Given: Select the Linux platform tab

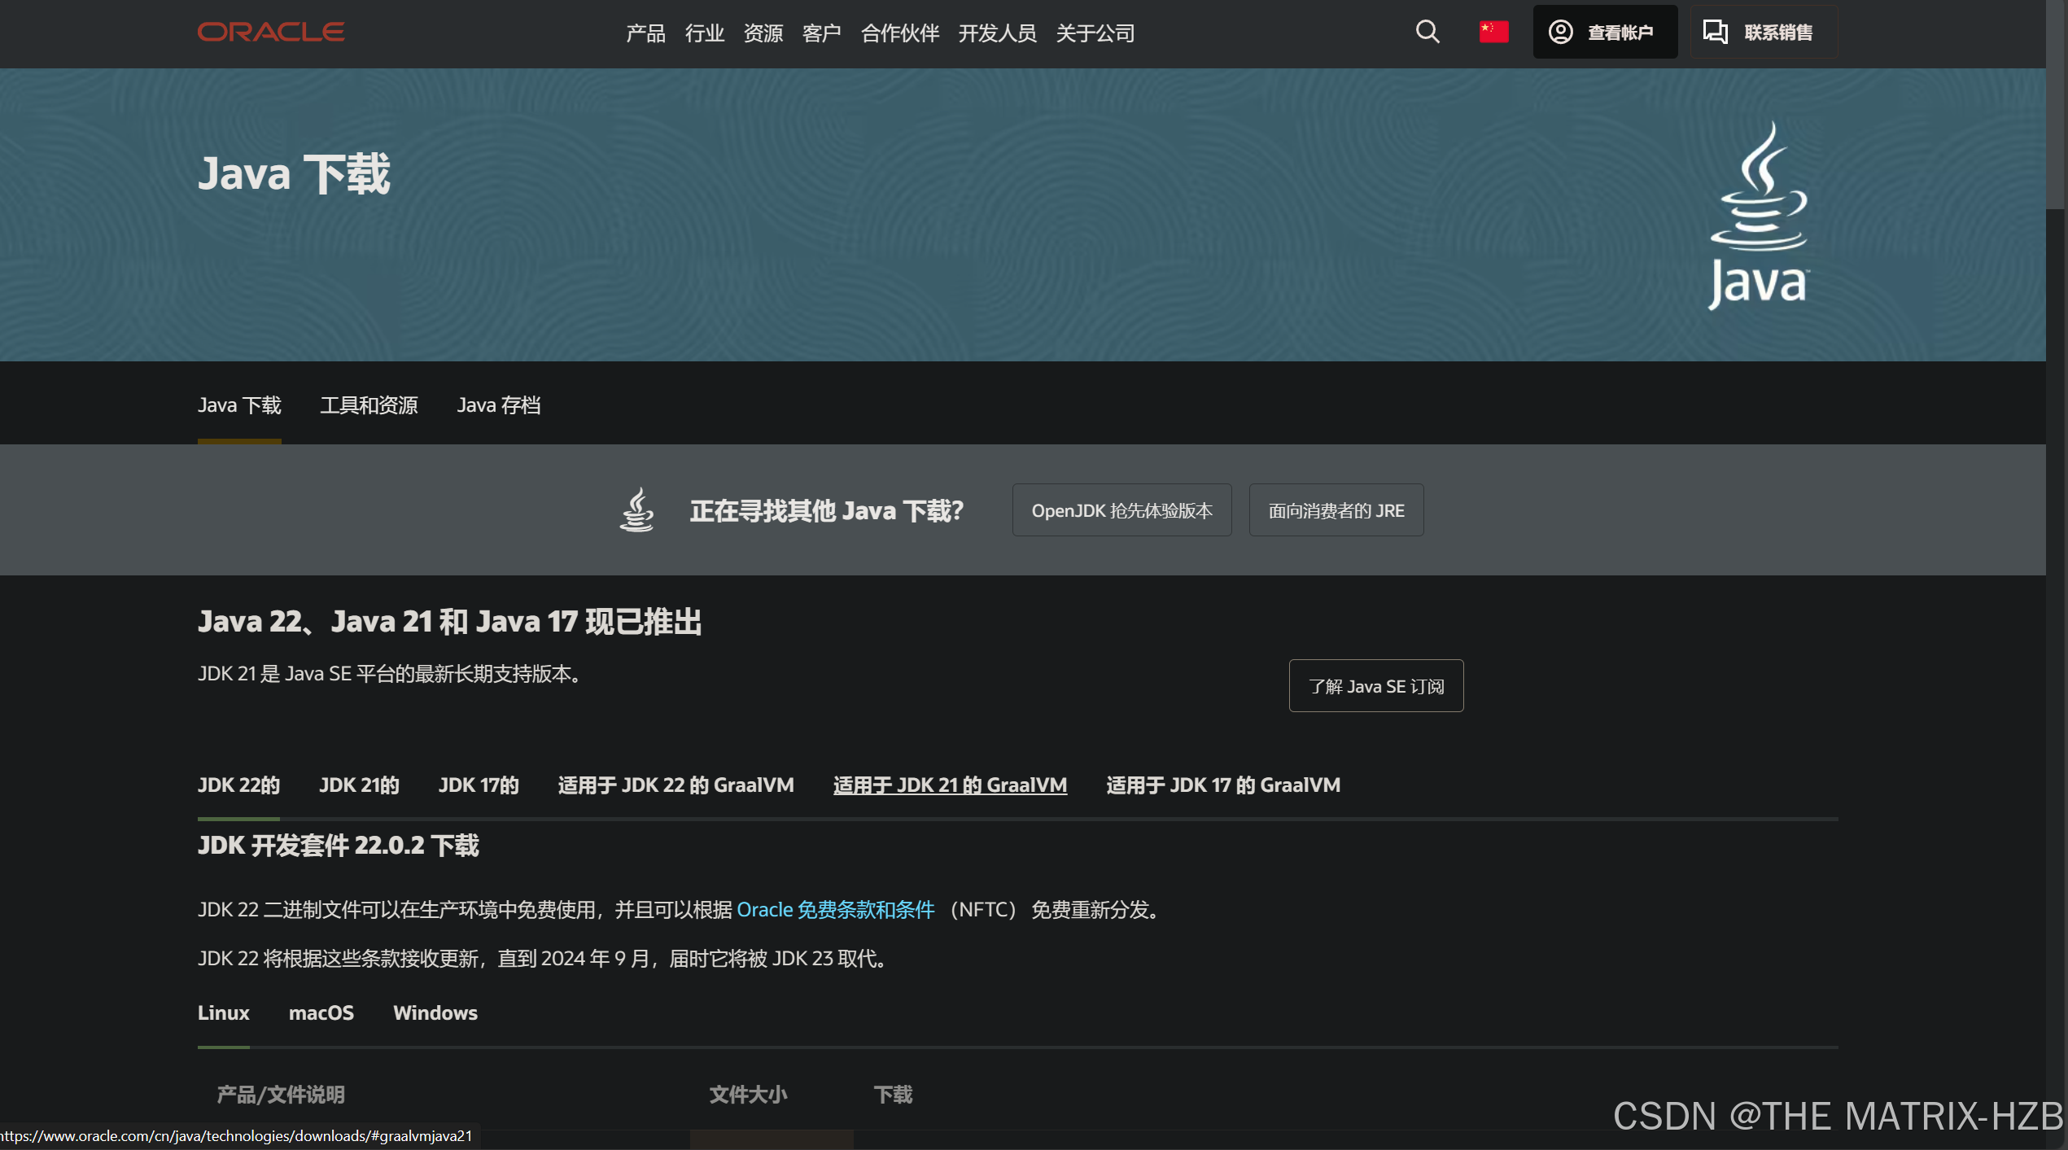Looking at the screenshot, I should coord(223,1013).
